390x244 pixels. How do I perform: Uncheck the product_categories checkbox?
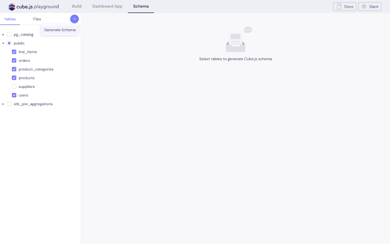pyautogui.click(x=14, y=69)
